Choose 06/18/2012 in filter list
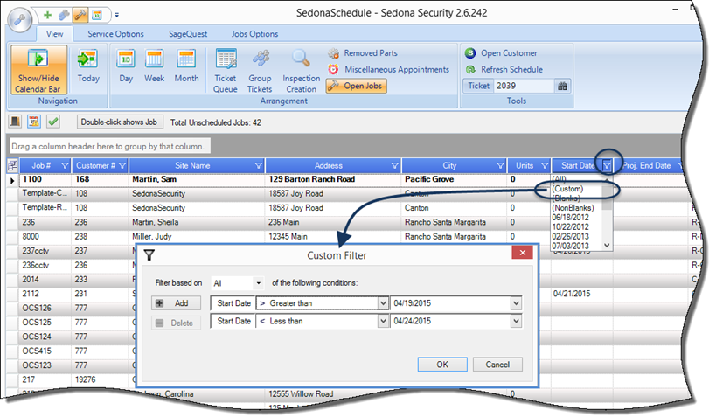The height and width of the screenshot is (417, 709). [x=571, y=218]
